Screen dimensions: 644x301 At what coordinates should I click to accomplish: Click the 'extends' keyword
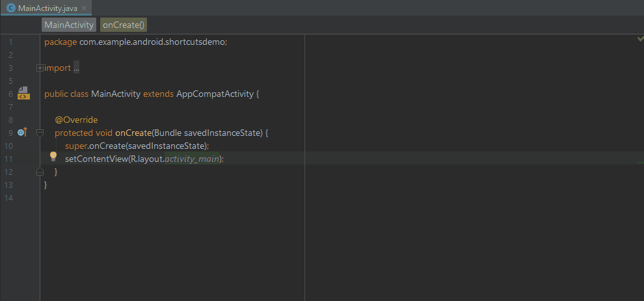(159, 94)
